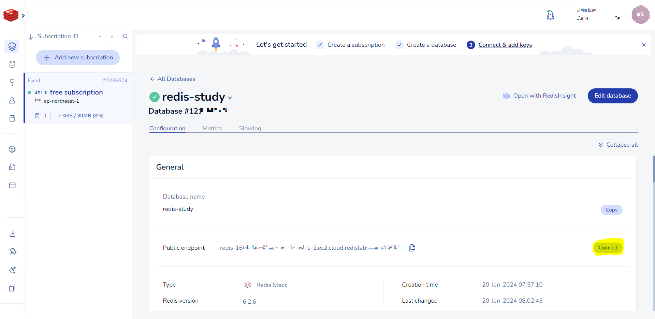Open with RedisInsight link

[539, 96]
